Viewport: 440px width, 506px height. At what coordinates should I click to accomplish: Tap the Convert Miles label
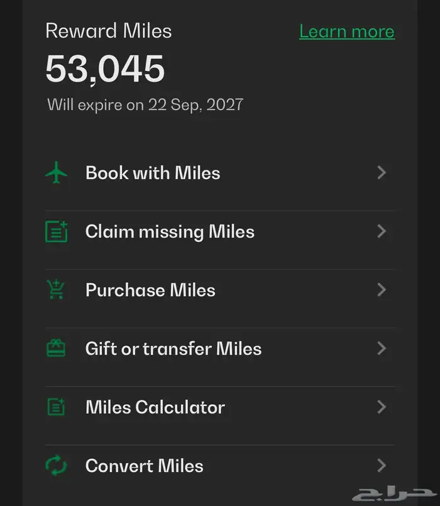(145, 466)
